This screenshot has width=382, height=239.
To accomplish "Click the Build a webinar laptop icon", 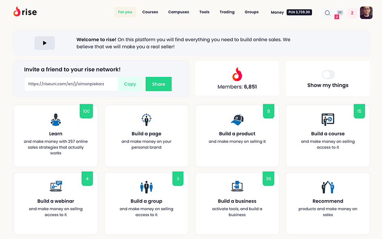I will click(56, 186).
